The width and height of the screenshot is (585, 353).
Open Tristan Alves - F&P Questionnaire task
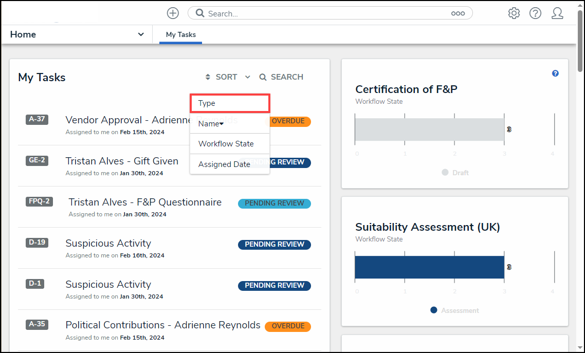click(x=145, y=202)
